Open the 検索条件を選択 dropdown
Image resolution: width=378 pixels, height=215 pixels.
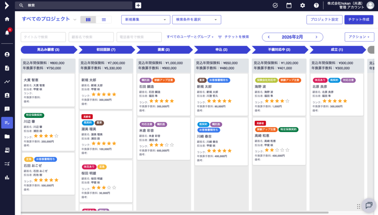click(196, 20)
